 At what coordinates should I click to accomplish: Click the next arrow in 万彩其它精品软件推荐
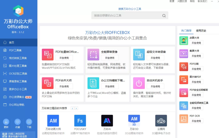(76, 108)
